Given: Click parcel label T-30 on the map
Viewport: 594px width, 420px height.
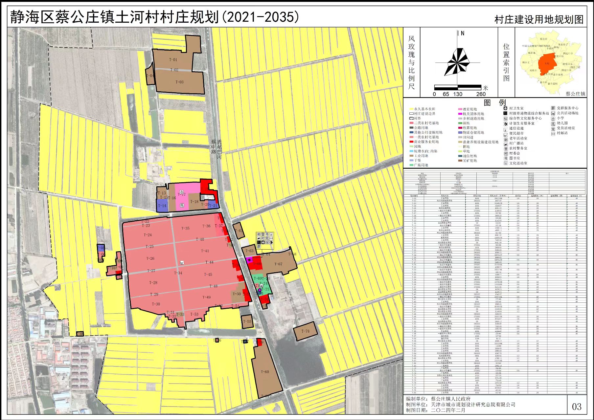Looking at the screenshot, I should click(x=156, y=304).
